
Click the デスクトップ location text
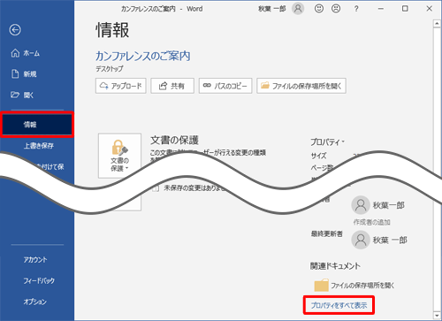pos(110,69)
